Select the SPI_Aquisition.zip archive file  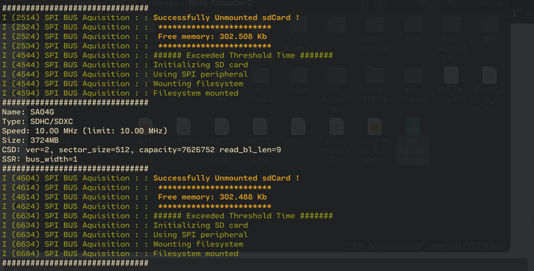click(412, 140)
